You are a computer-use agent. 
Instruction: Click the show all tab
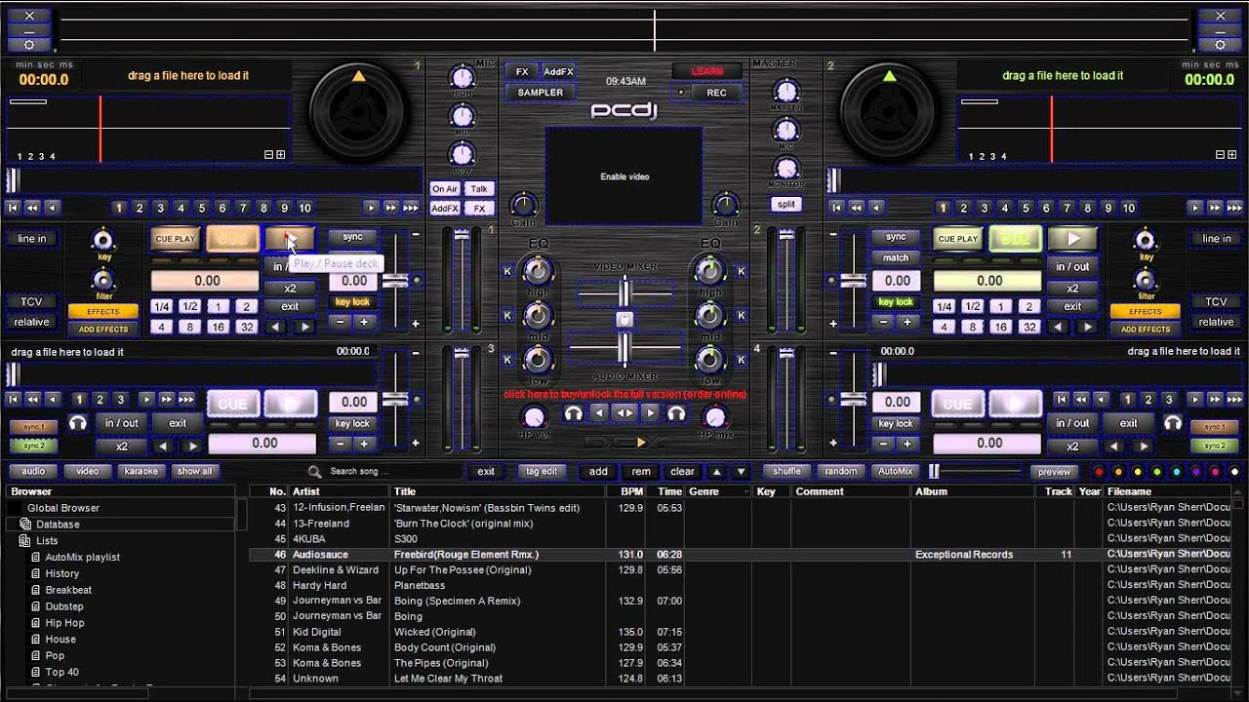click(x=194, y=472)
